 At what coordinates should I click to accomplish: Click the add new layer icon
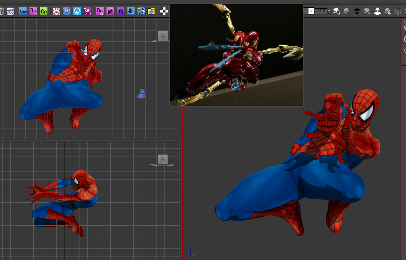[x=346, y=11]
